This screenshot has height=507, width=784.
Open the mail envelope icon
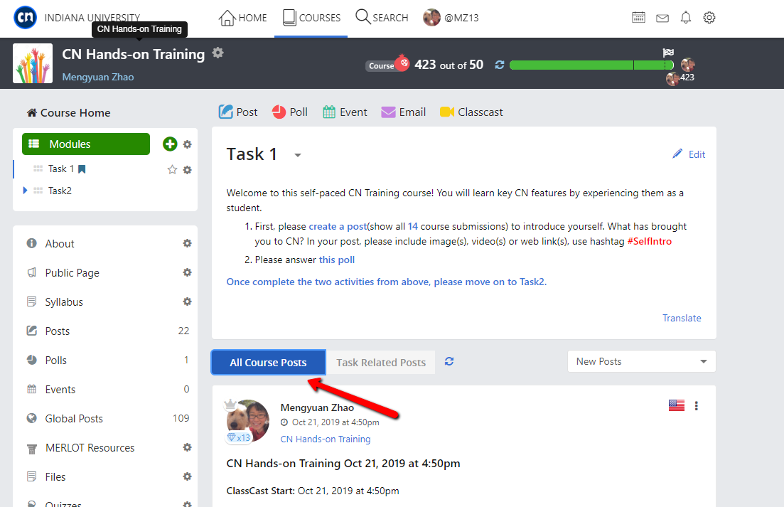662,18
